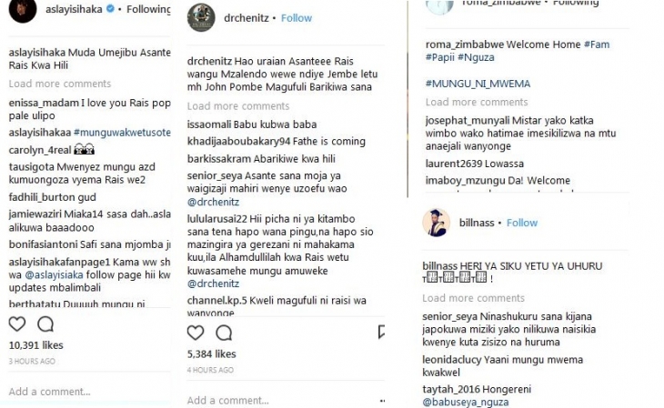Open the #MUNGU_NI_MWEMA hashtag
This screenshot has height=408, width=664.
click(x=478, y=84)
